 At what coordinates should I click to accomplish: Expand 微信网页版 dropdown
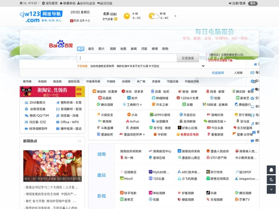point(225,121)
